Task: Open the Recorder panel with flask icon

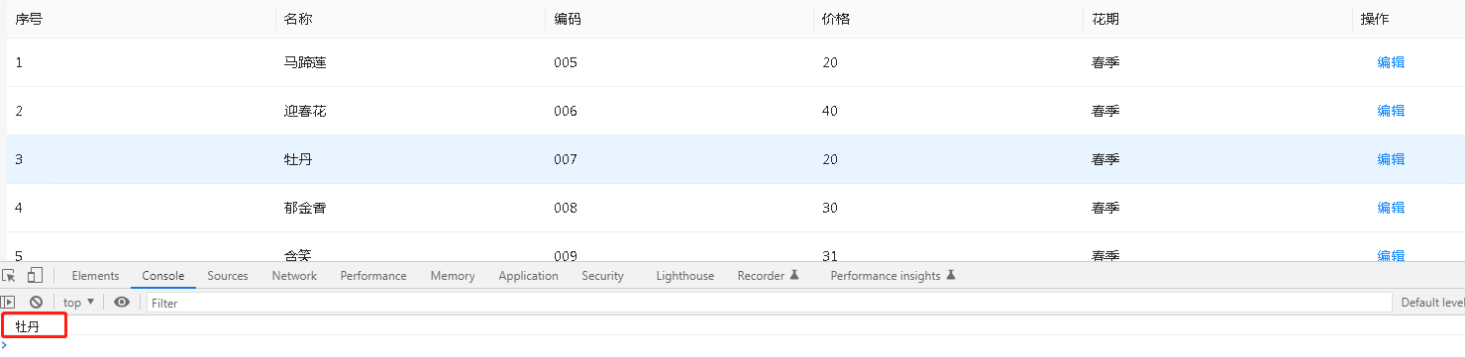Action: click(768, 276)
